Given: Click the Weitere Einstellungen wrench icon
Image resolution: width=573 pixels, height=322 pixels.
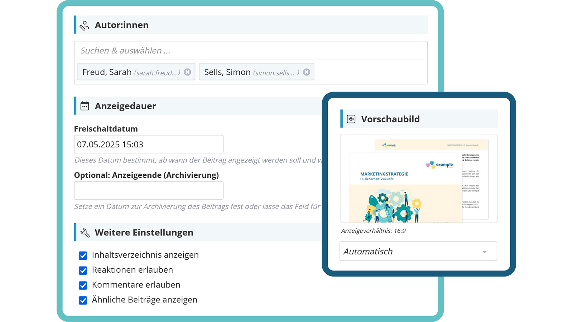Looking at the screenshot, I should pyautogui.click(x=85, y=233).
